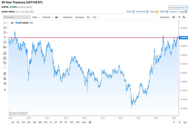Open the Daily frequency dropdown
Viewport: 190px width, 125px height.
[x=36, y=17]
